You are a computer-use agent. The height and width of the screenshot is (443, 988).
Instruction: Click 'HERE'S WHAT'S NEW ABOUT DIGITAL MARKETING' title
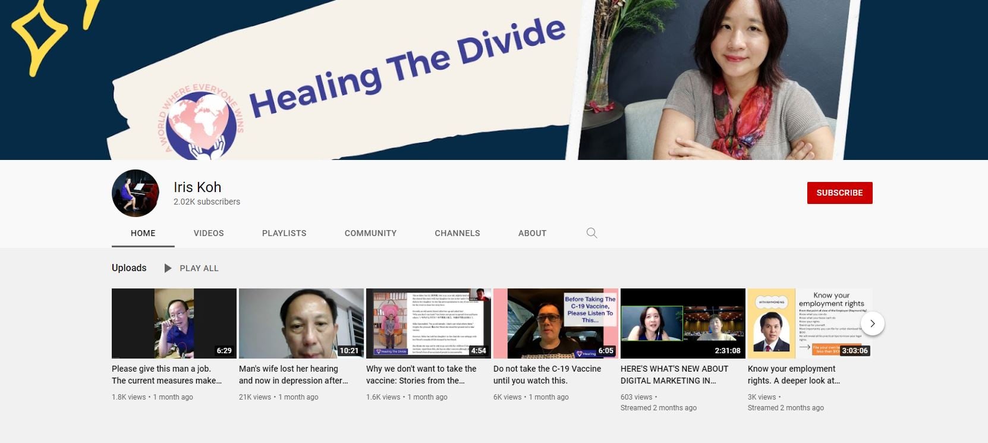pos(674,375)
